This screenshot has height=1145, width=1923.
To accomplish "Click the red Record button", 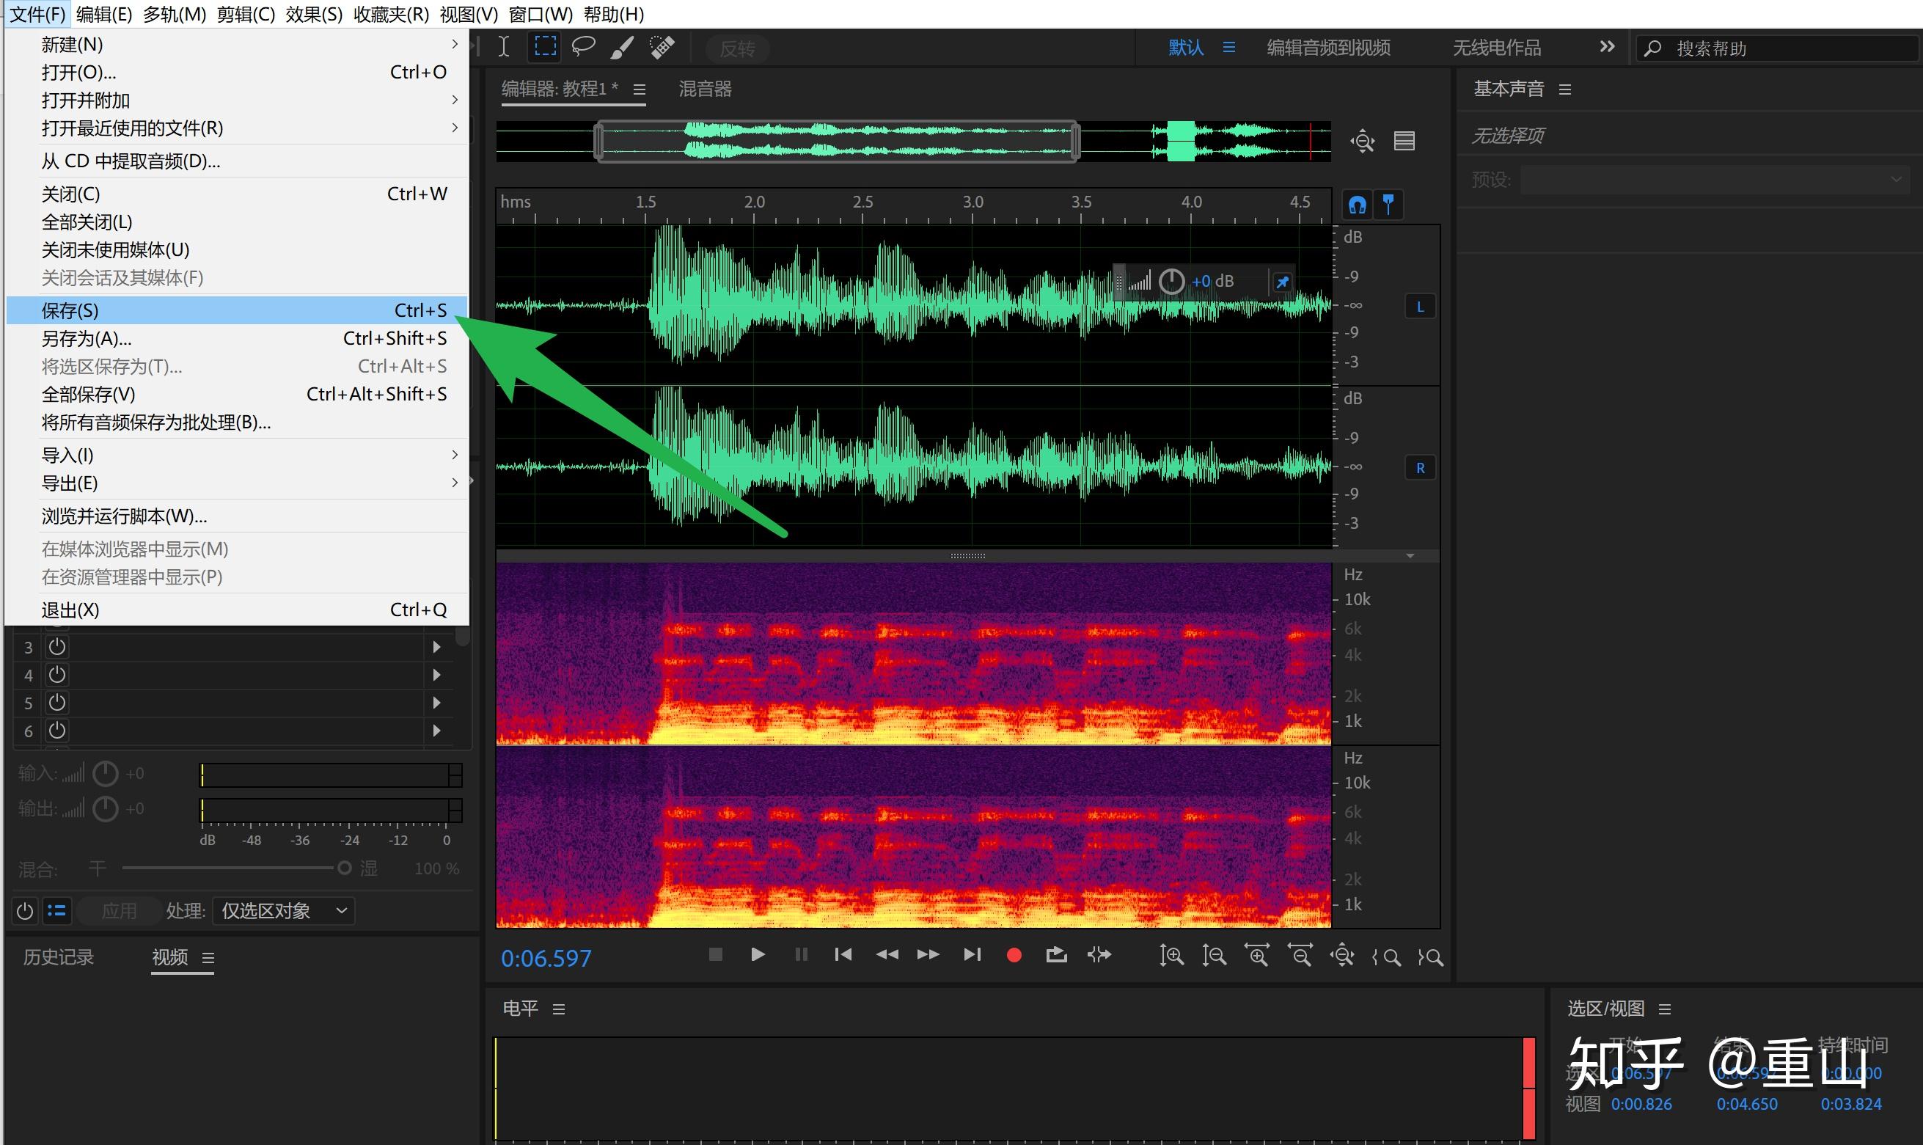I will point(1014,955).
